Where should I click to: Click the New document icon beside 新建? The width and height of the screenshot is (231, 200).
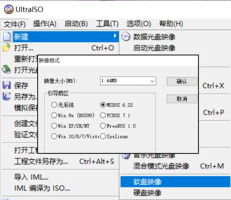point(7,36)
